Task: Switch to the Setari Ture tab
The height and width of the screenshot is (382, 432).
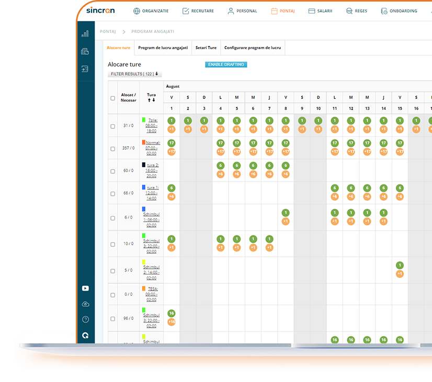Action: point(206,47)
